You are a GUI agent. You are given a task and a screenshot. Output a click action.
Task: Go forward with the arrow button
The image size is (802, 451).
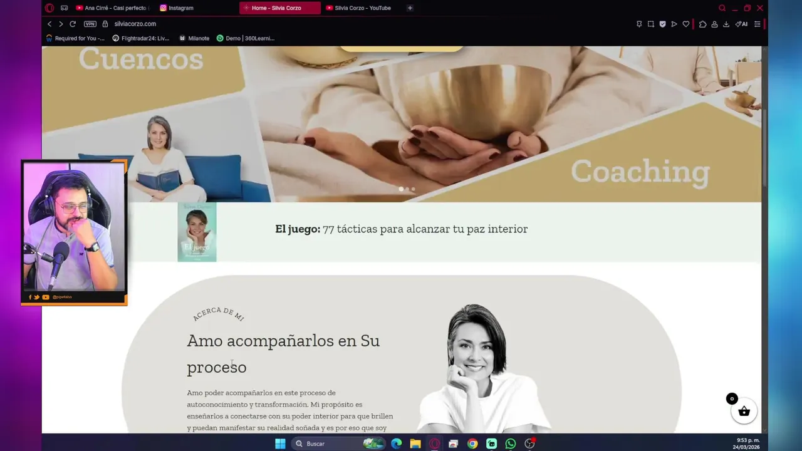pos(61,24)
